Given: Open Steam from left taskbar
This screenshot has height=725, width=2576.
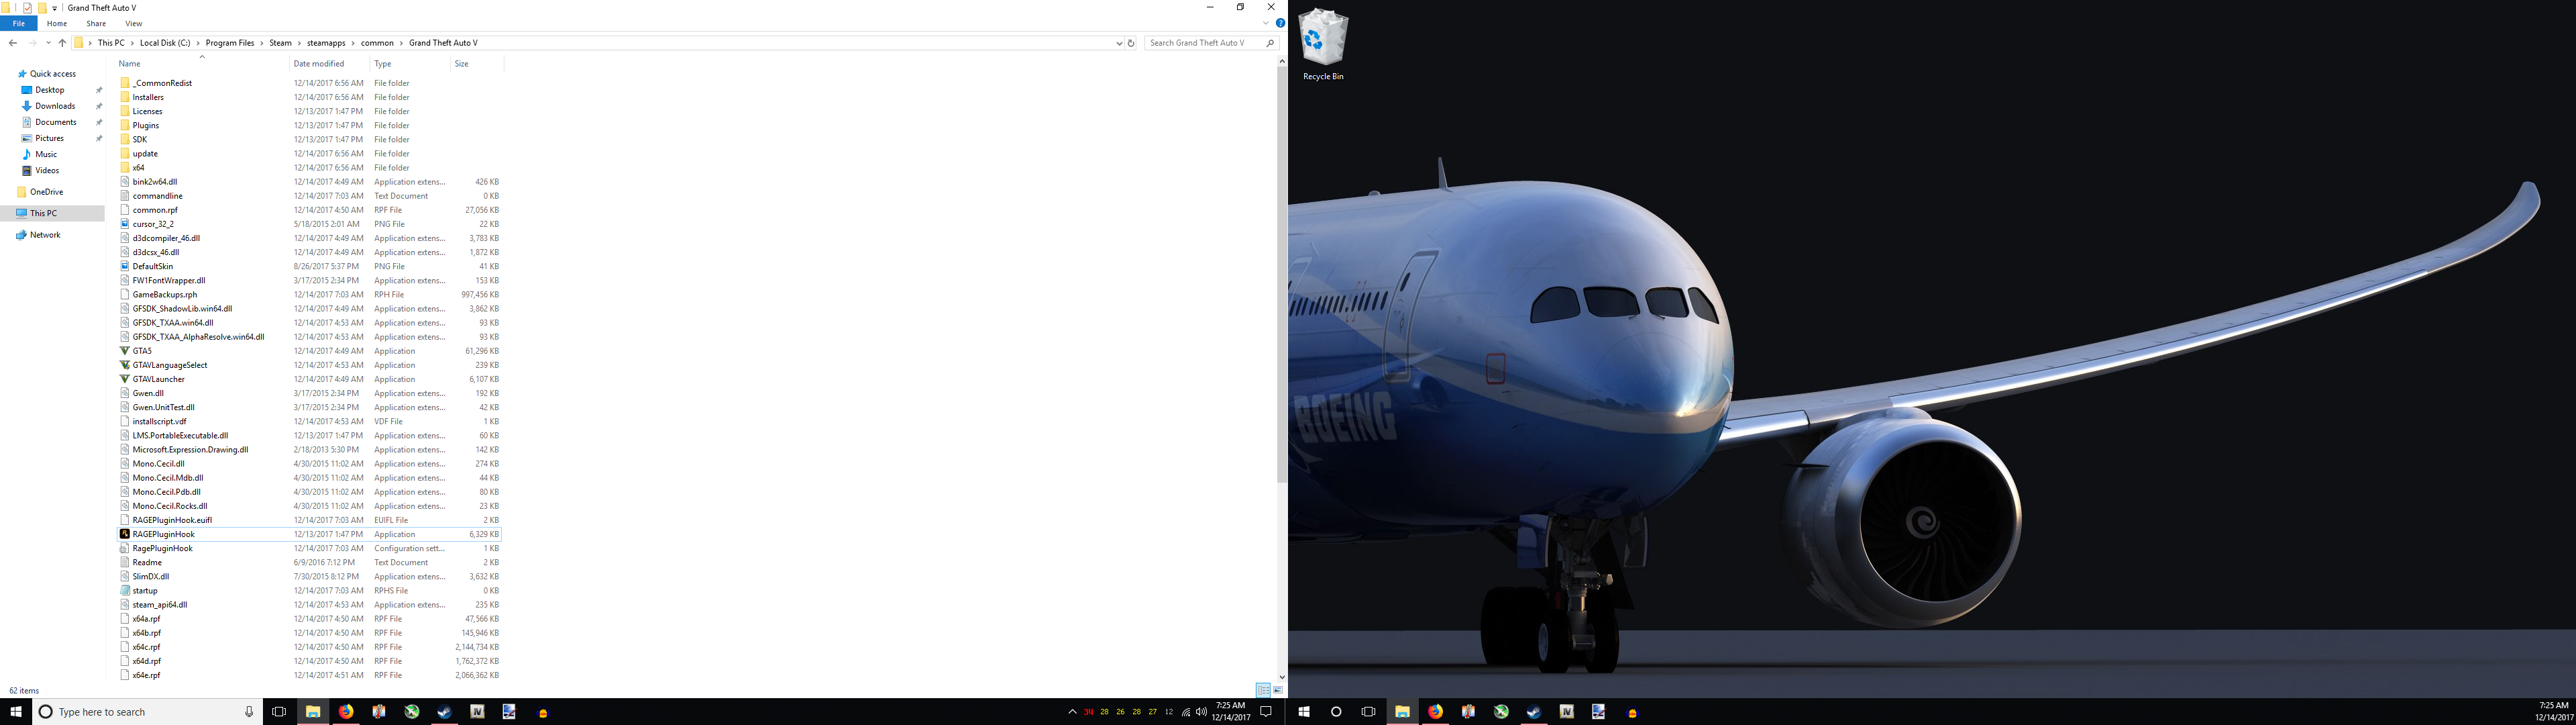Looking at the screenshot, I should point(444,712).
